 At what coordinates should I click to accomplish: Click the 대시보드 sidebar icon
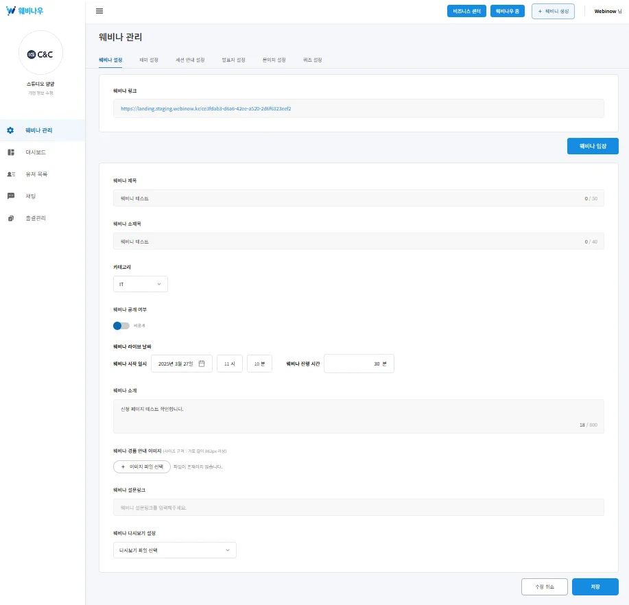(x=10, y=152)
